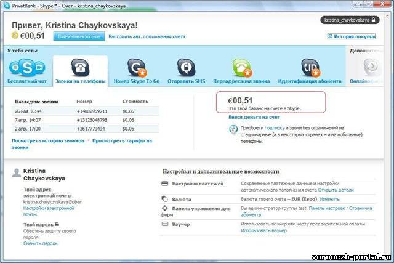Click Внеси деньги на счет link

[254, 117]
